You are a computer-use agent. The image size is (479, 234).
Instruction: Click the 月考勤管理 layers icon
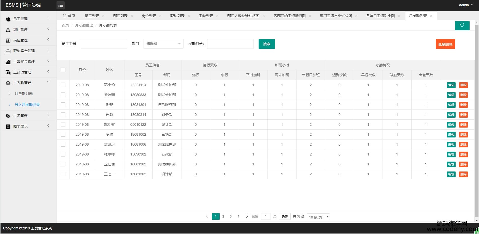(x=8, y=83)
